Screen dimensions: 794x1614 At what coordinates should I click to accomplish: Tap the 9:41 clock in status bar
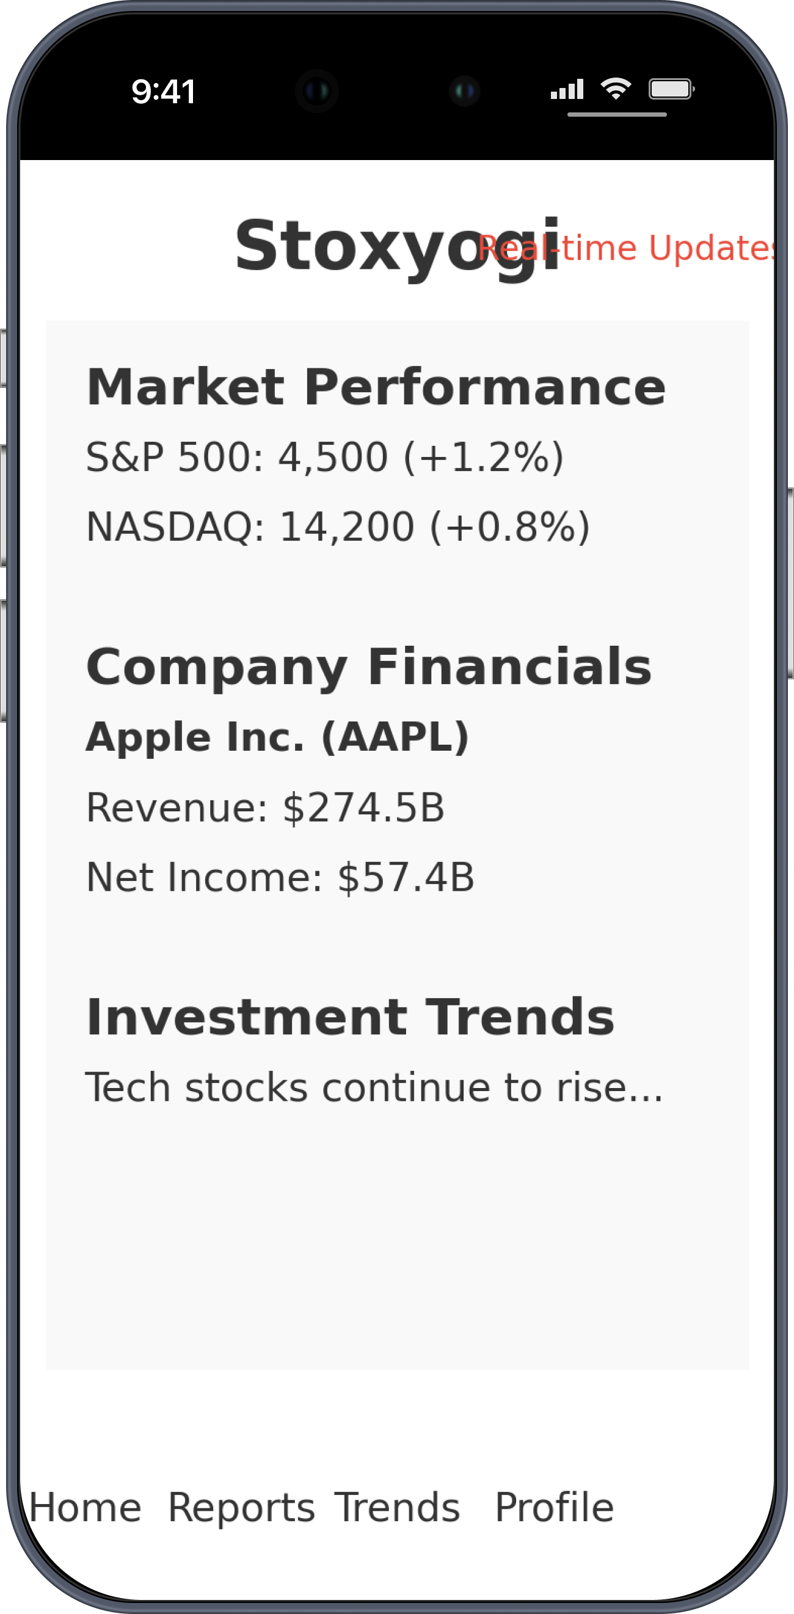[x=164, y=92]
